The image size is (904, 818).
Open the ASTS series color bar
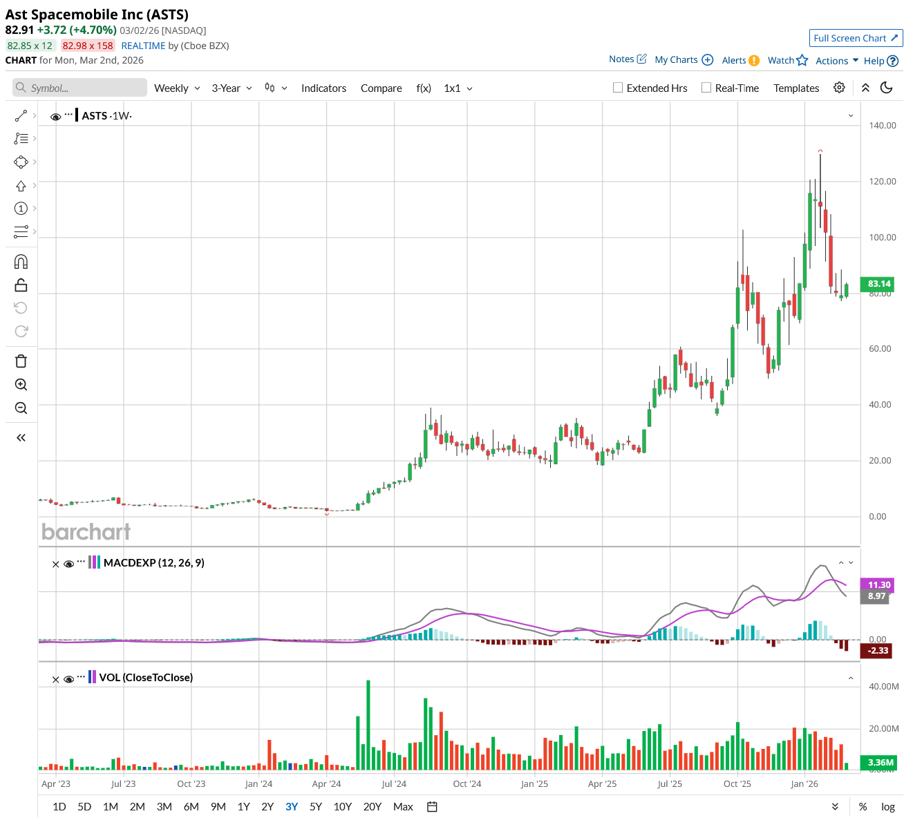[77, 115]
